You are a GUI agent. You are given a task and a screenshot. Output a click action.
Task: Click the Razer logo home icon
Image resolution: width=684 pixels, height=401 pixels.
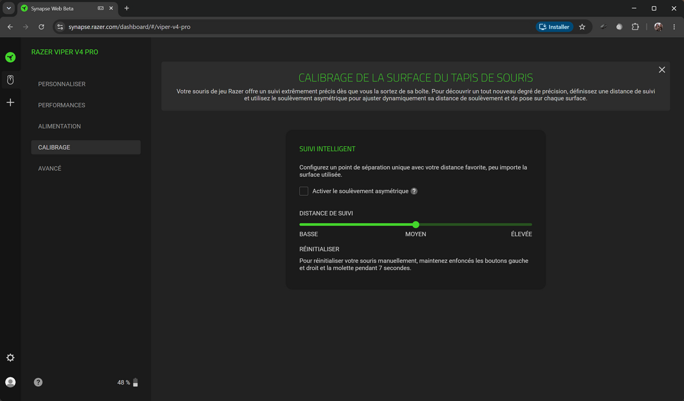[x=10, y=57]
